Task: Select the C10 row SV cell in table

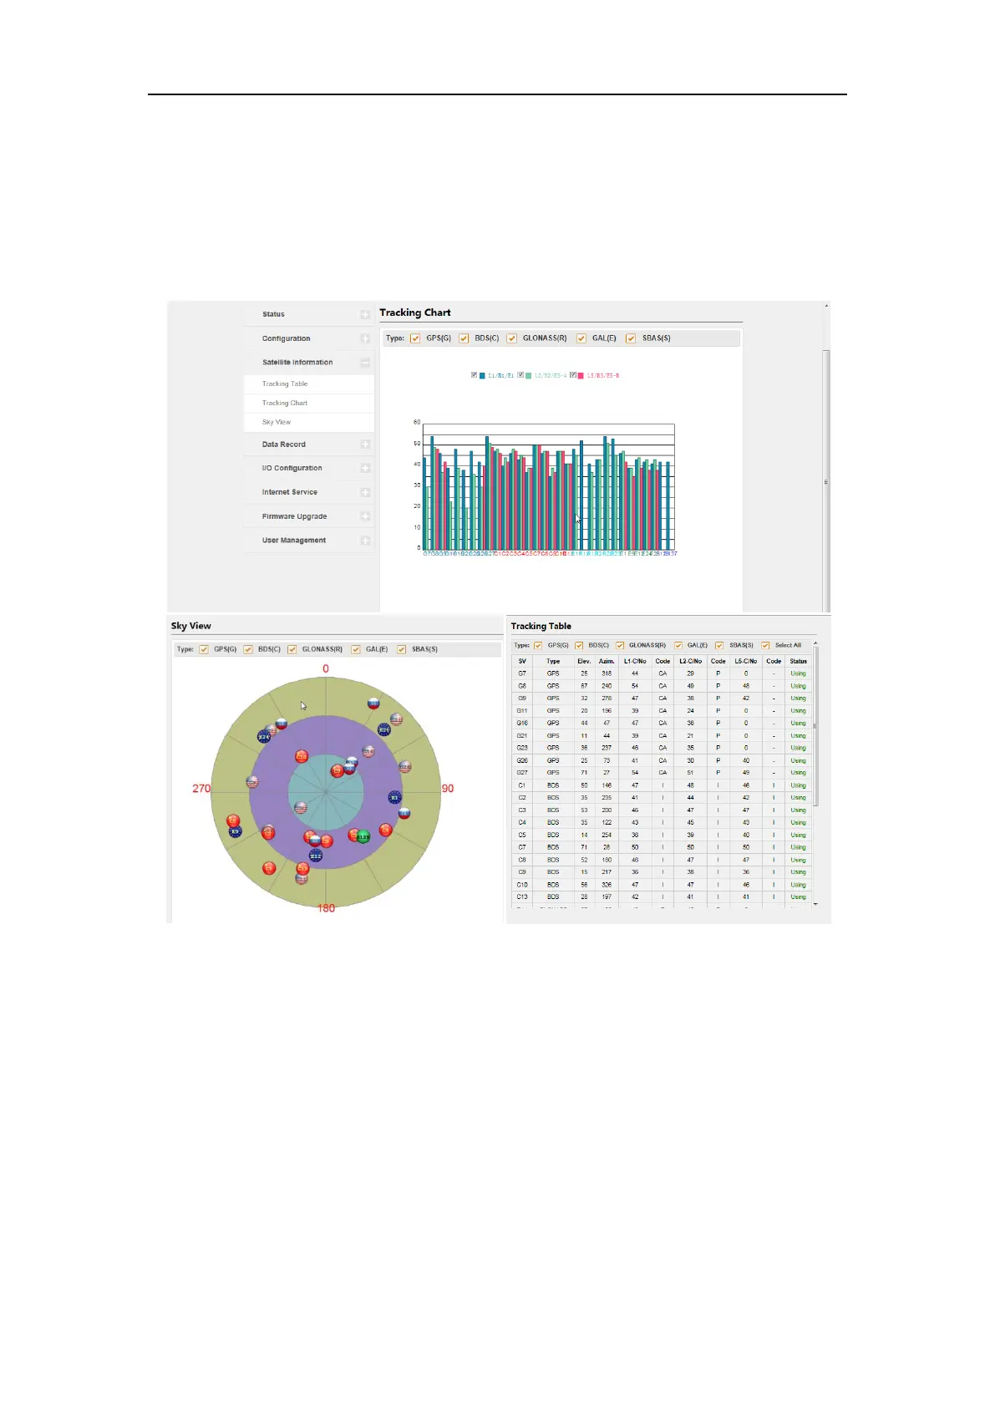Action: pyautogui.click(x=522, y=884)
